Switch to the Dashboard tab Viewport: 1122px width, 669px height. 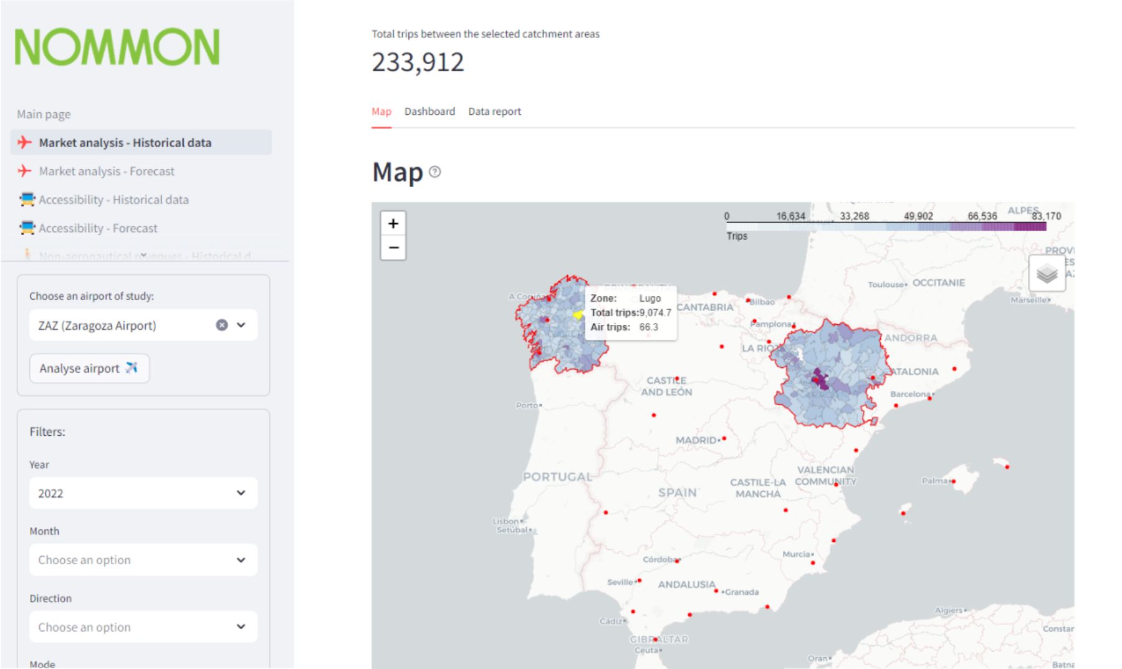[x=429, y=112]
